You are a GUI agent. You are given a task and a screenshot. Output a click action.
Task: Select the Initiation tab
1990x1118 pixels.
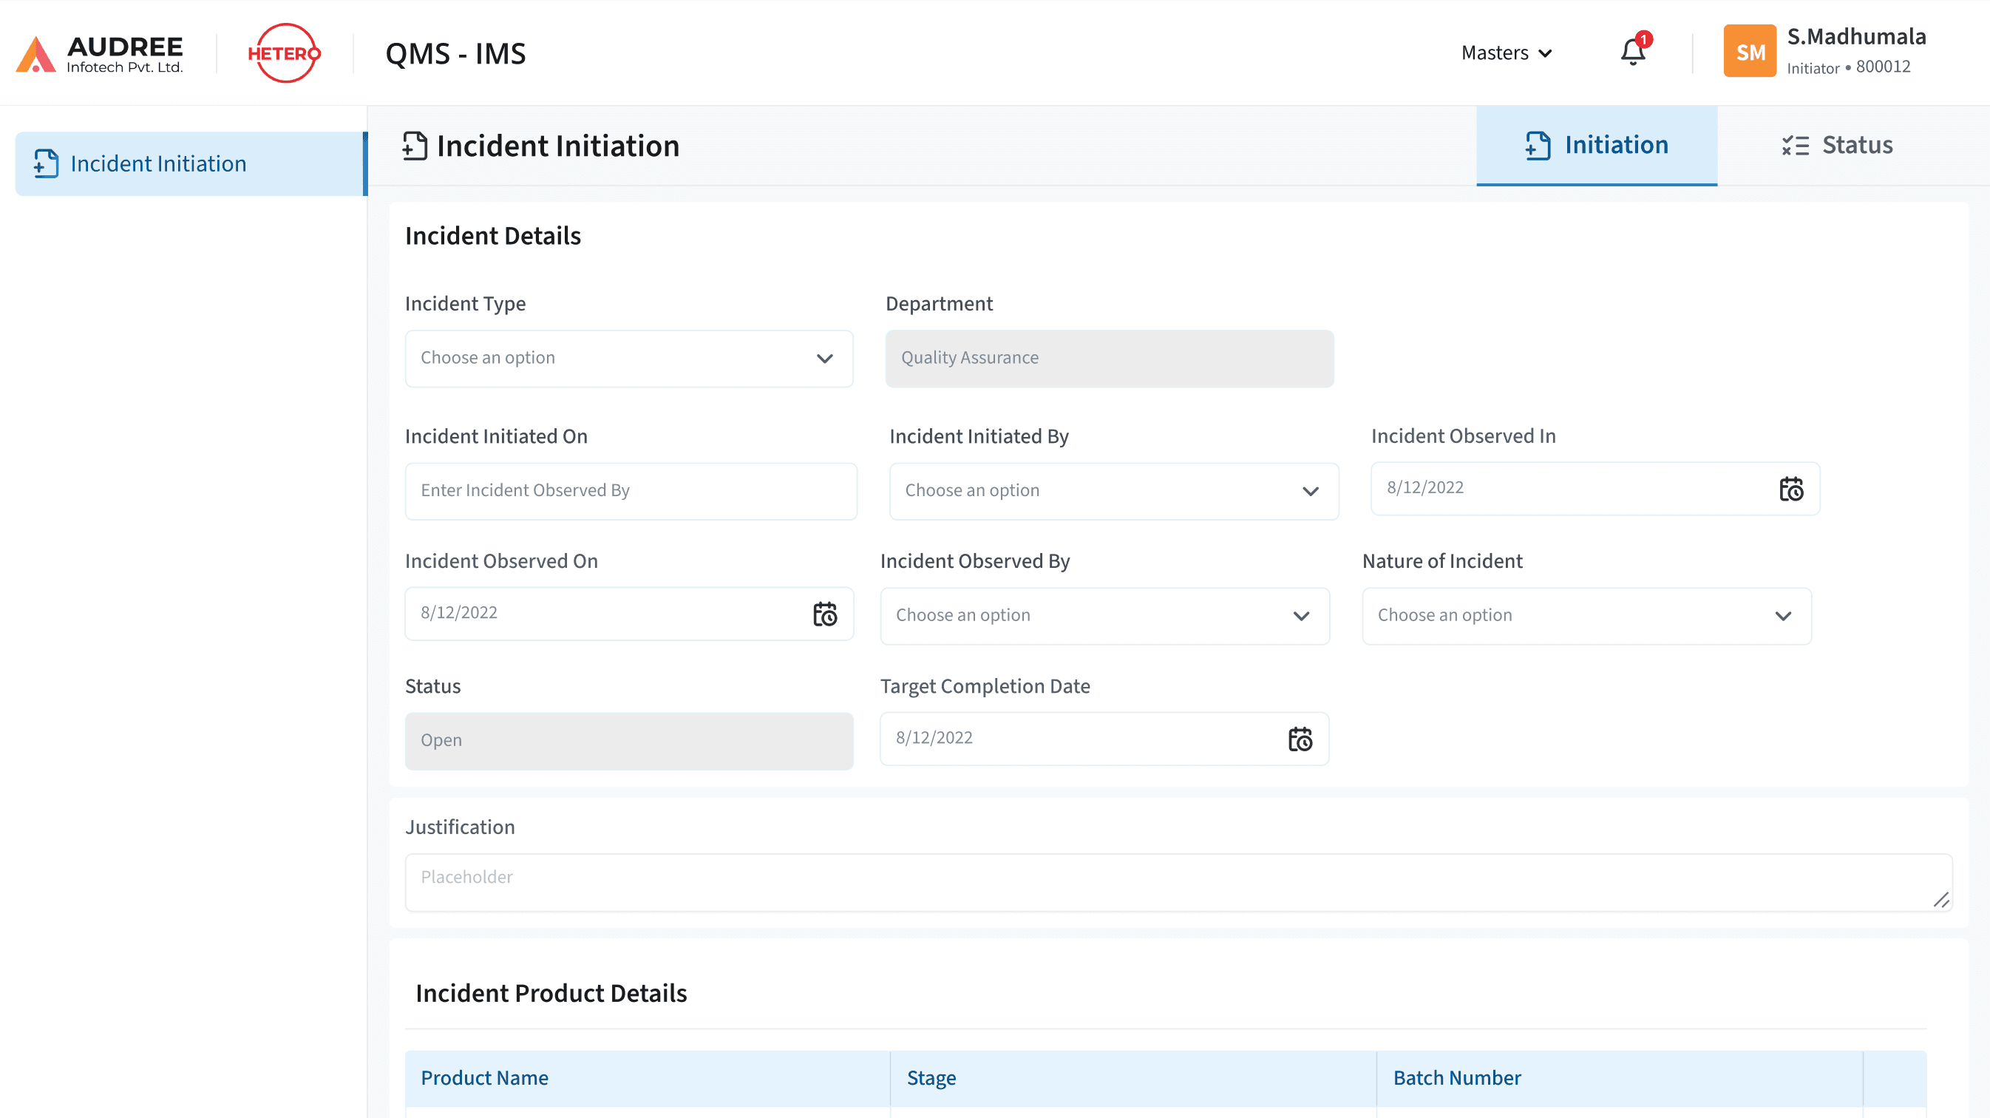pos(1596,144)
